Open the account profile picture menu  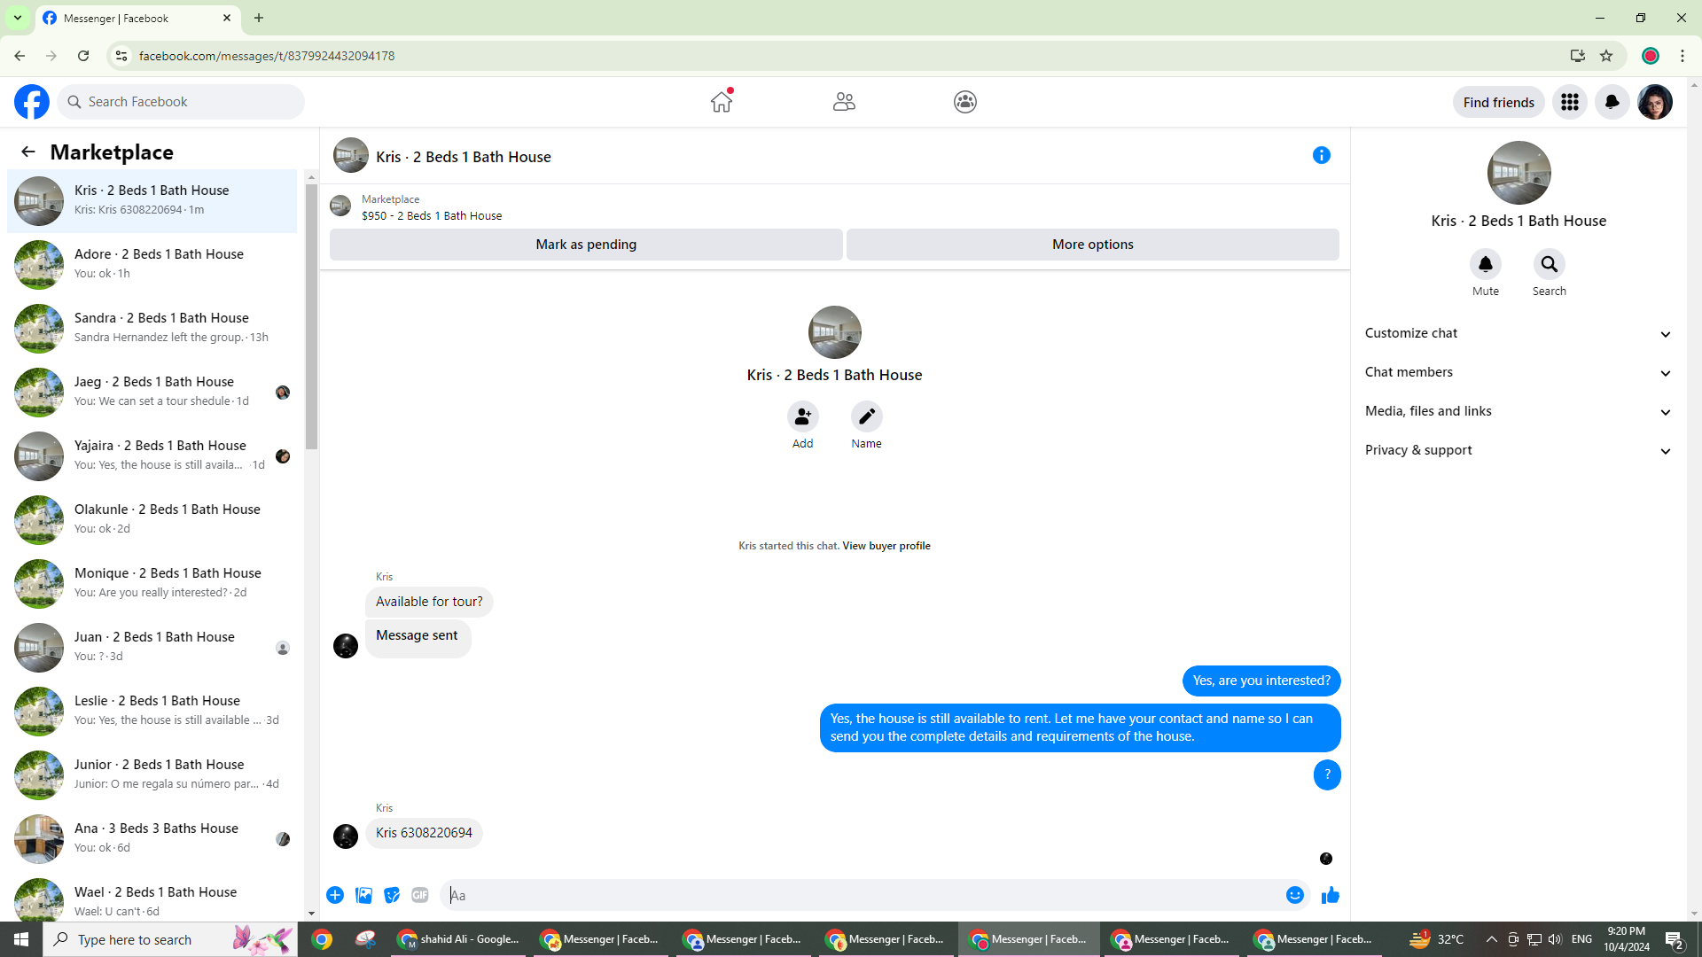(1655, 102)
